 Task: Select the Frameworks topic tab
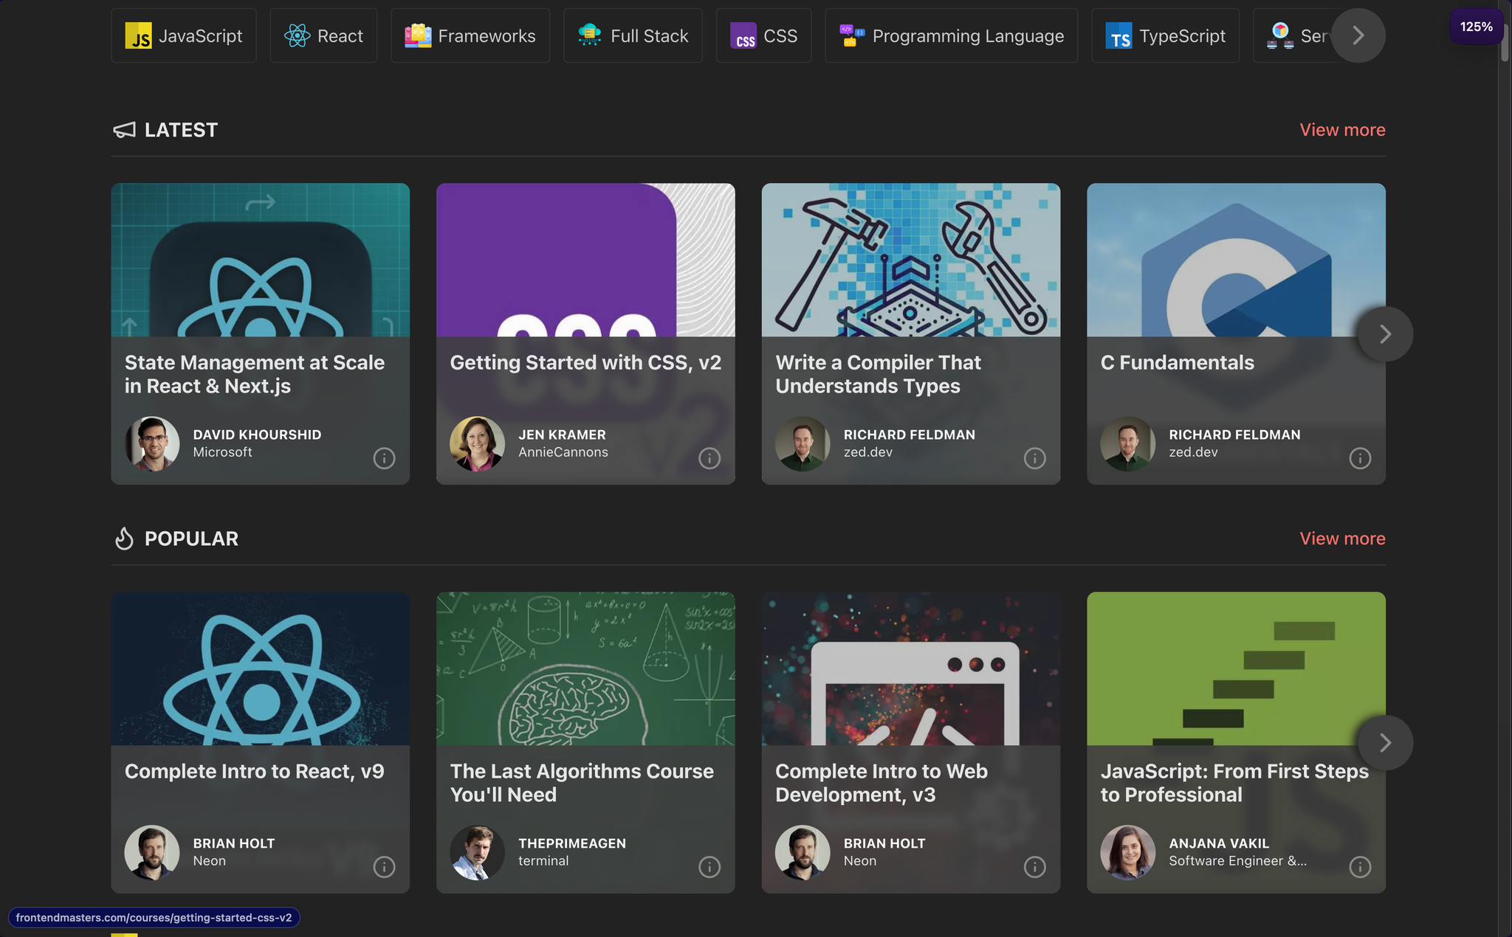pyautogui.click(x=470, y=35)
